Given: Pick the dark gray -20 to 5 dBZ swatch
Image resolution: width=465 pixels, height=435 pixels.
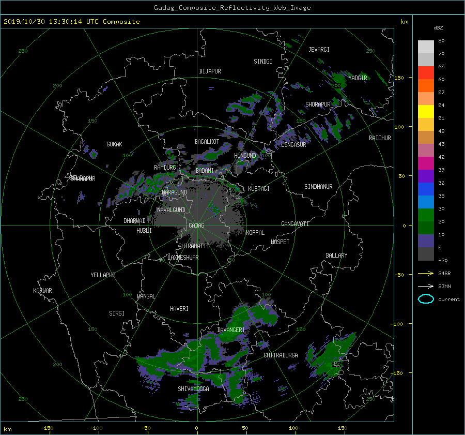Looking at the screenshot, I should coord(426,254).
